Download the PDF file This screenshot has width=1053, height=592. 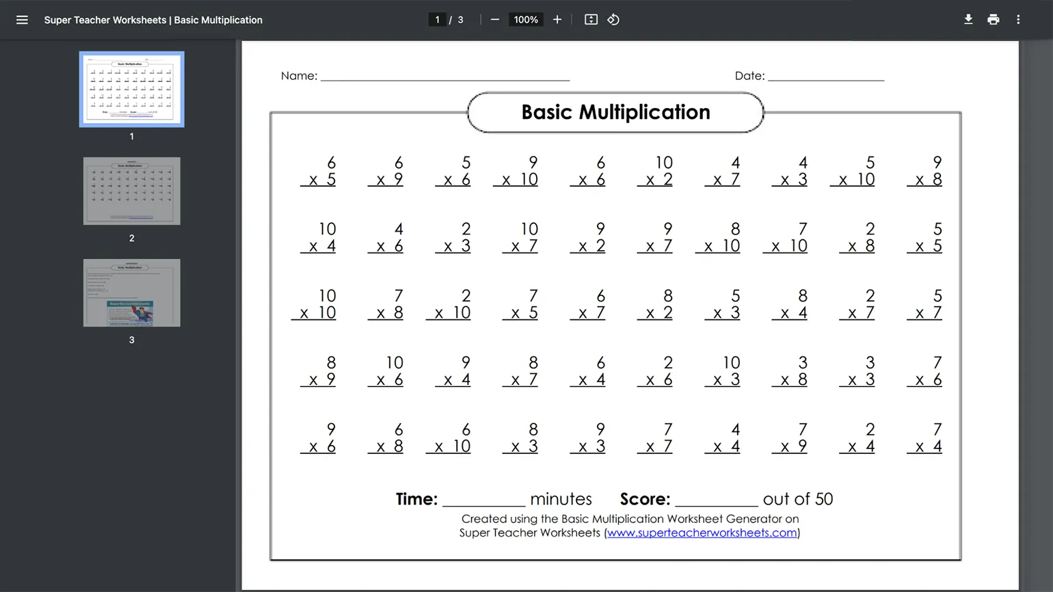pos(968,20)
